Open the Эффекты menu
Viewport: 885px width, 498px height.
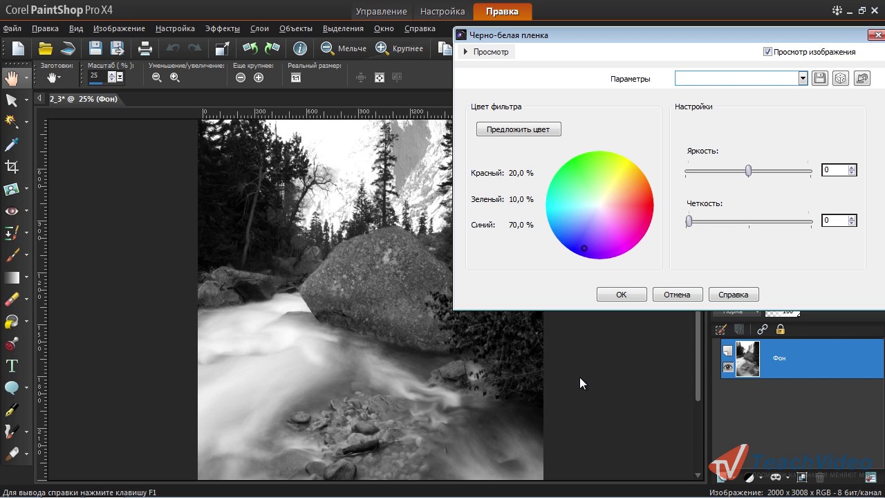(x=223, y=28)
